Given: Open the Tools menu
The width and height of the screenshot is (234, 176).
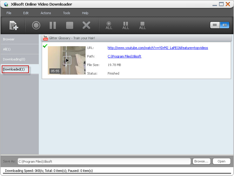Looking at the screenshot, I should [66, 13].
